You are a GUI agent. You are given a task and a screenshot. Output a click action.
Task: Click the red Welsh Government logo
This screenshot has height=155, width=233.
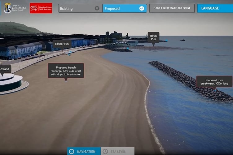pyautogui.click(x=41, y=8)
